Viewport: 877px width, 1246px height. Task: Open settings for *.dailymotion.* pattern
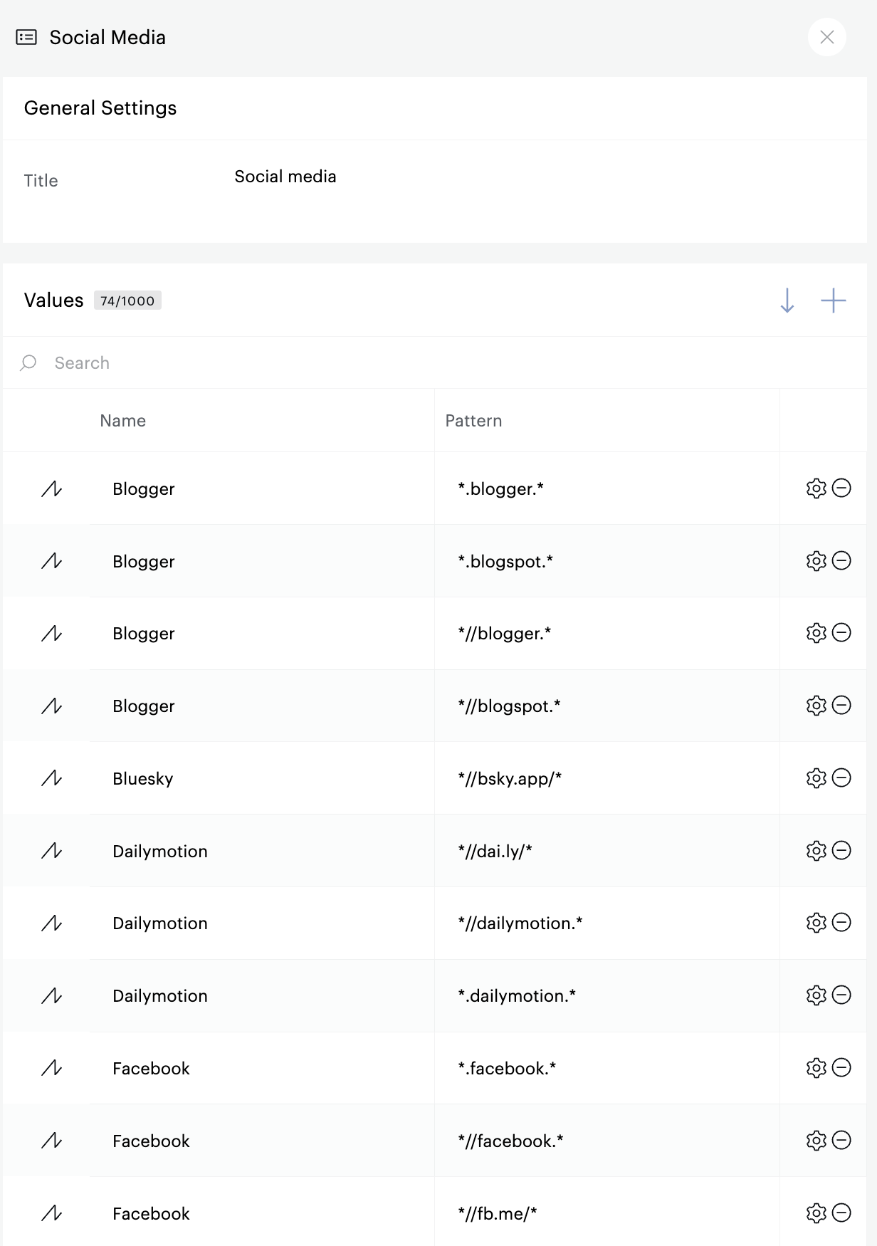click(816, 995)
